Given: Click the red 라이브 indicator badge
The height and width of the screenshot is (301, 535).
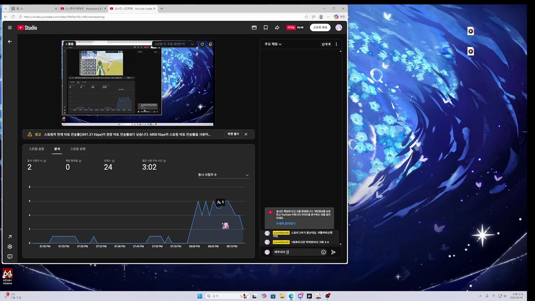Looking at the screenshot, I should point(291,28).
